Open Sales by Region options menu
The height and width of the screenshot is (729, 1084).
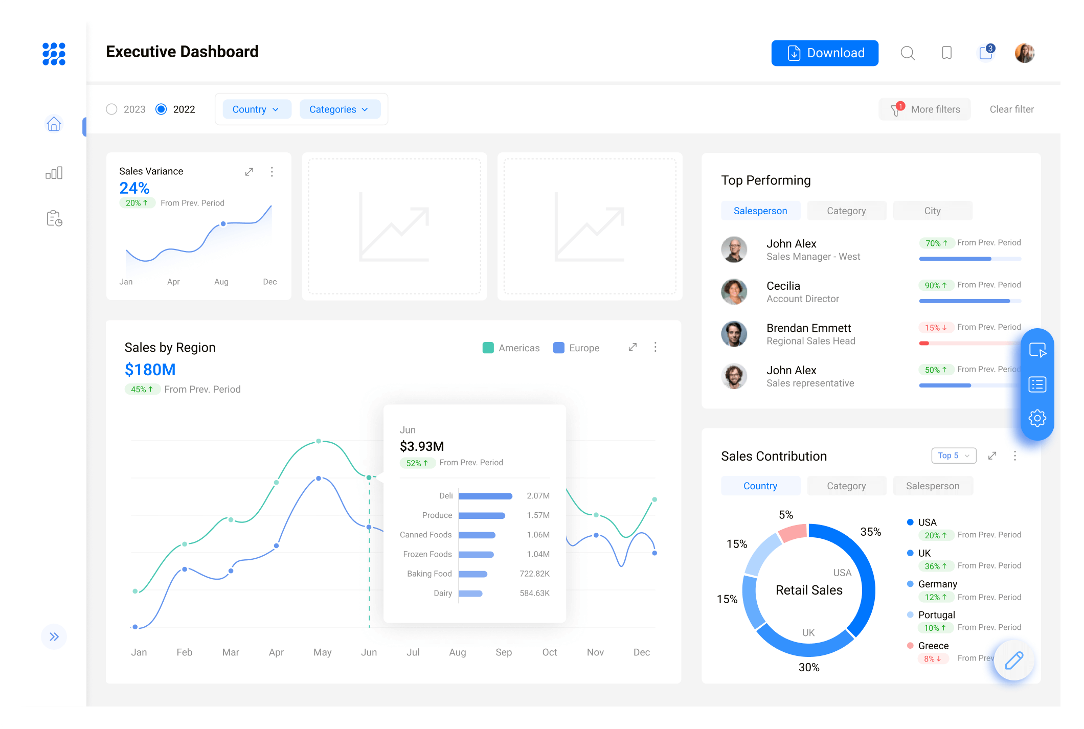point(656,347)
